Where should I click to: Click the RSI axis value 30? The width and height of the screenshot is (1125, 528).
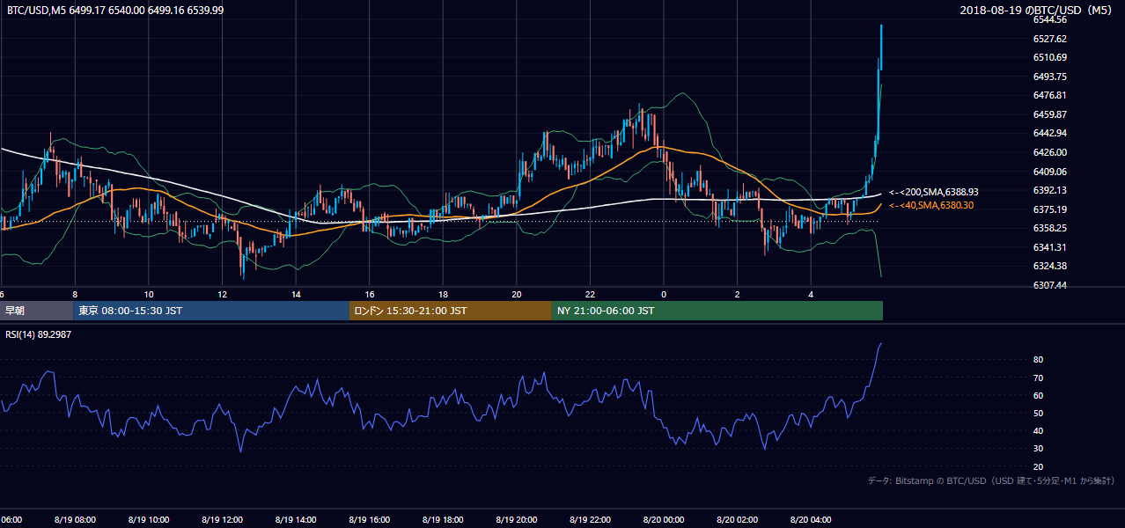pyautogui.click(x=1039, y=449)
